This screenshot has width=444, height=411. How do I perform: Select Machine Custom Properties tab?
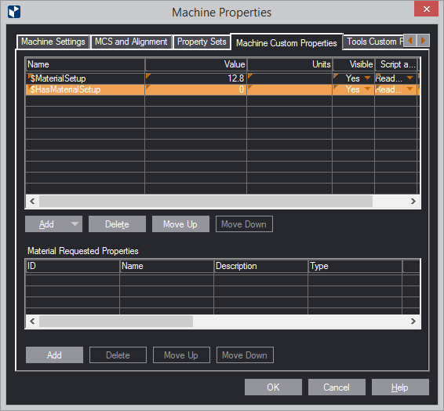[286, 42]
